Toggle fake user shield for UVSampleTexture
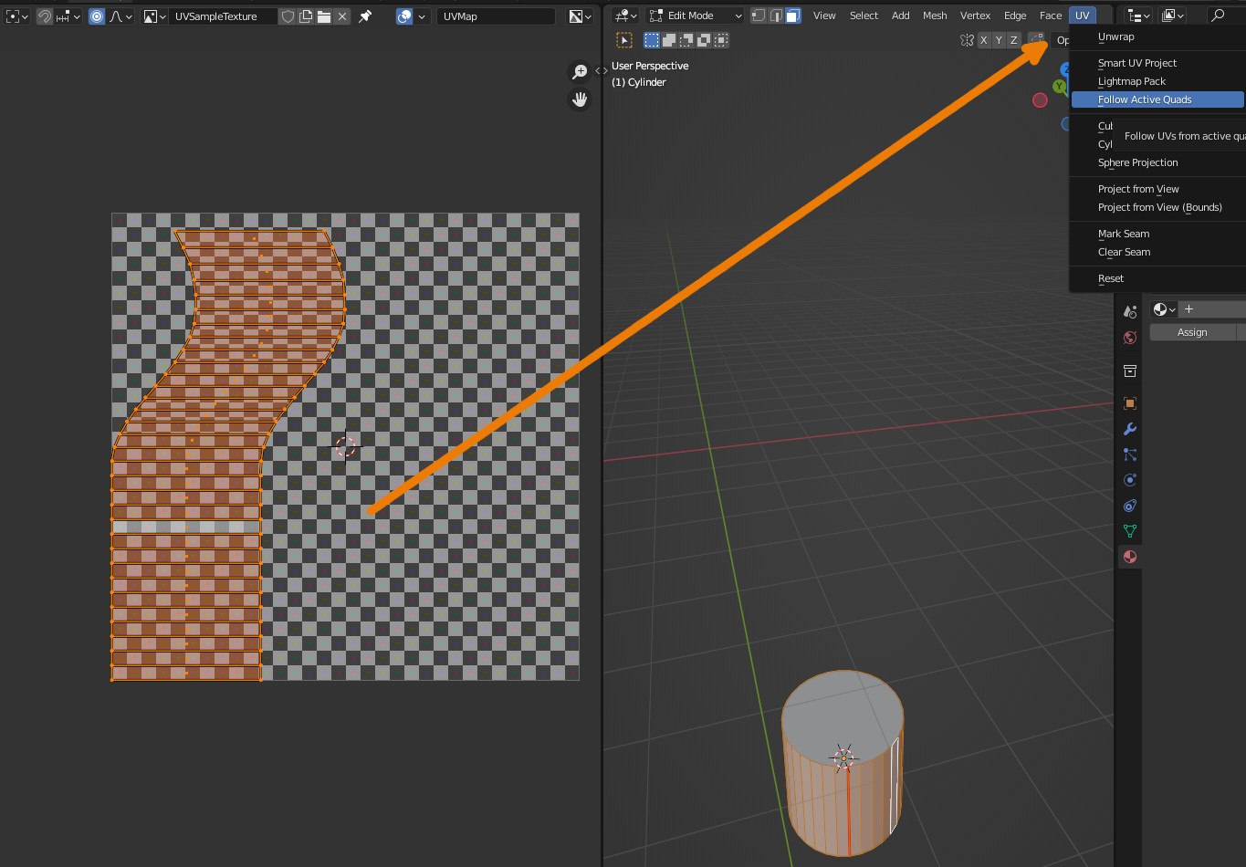Screen dimensions: 1246x867 click(x=288, y=16)
